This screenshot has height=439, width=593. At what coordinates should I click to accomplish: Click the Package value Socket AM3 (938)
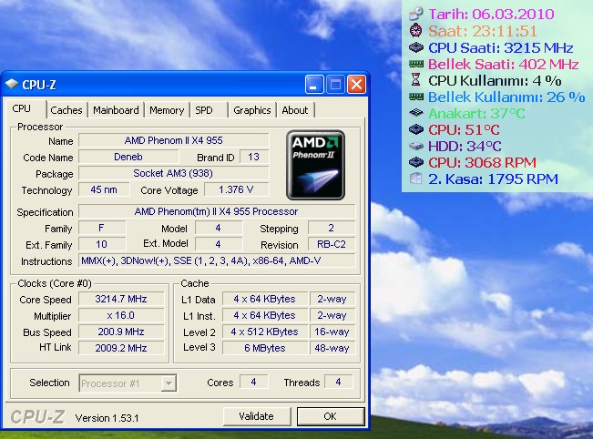[x=174, y=173]
